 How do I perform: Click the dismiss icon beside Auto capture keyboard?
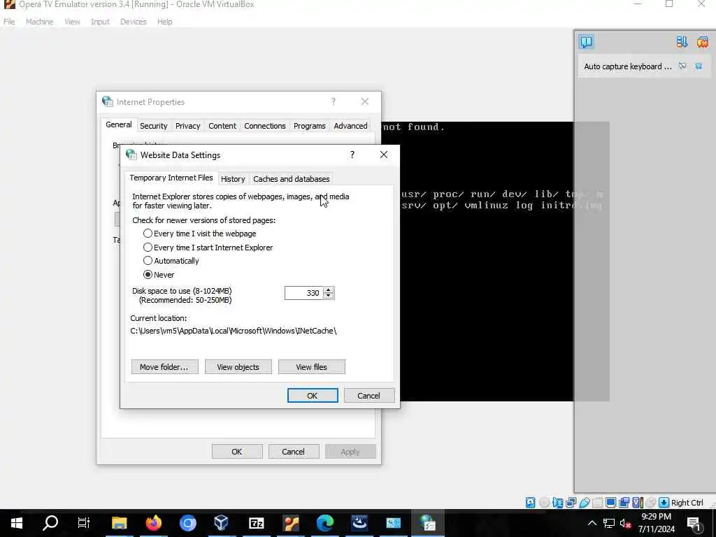click(682, 66)
